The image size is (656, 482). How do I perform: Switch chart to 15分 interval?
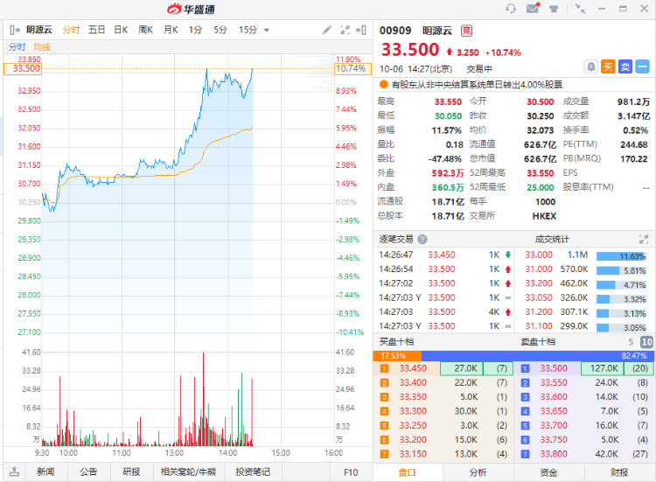[248, 30]
